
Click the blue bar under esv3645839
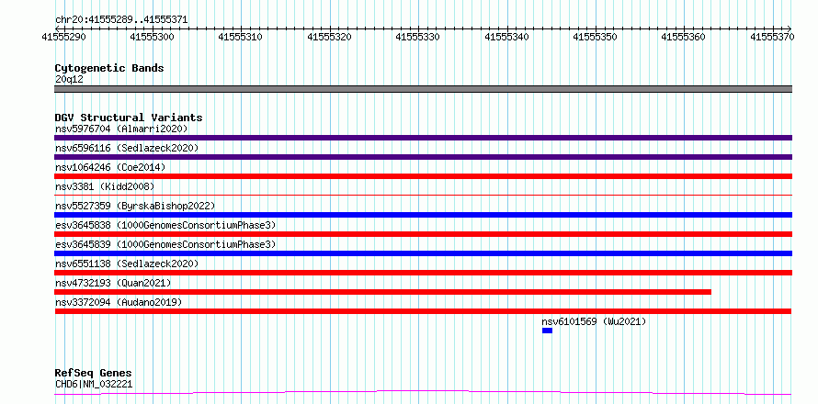(423, 253)
